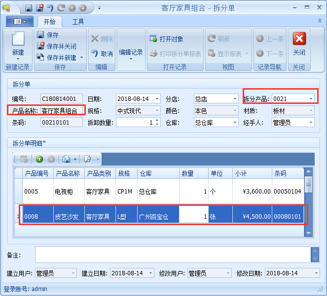Click the red 关闭 (Close) ribbon button
327x296 pixels.
coord(299,39)
